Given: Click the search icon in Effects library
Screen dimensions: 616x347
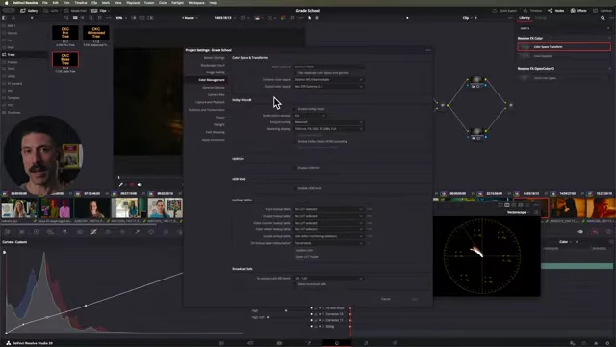Looking at the screenshot, I should click(x=603, y=18).
